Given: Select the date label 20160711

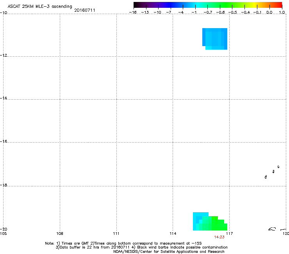Looking at the screenshot, I should (x=85, y=10).
